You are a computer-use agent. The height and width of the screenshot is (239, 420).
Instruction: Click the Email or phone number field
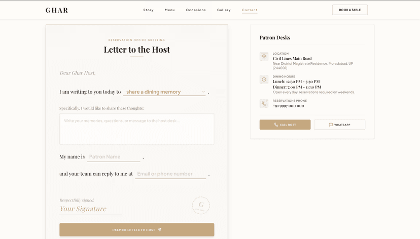170,174
